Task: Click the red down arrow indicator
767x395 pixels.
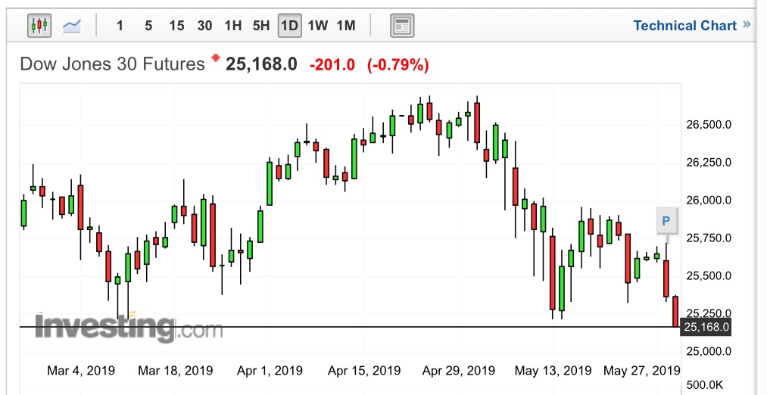Action: 216,58
